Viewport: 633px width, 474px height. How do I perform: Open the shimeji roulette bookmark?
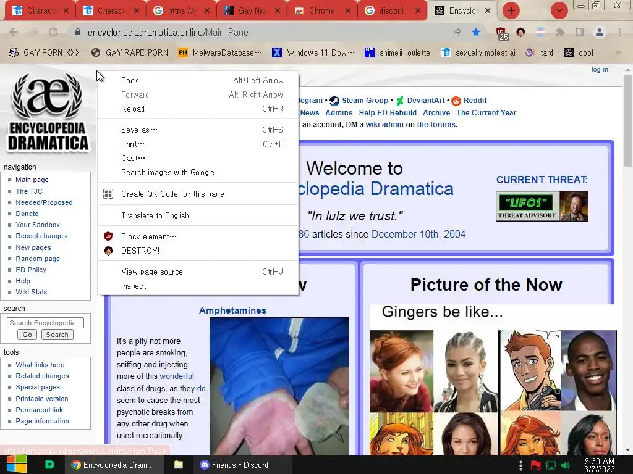(x=397, y=52)
